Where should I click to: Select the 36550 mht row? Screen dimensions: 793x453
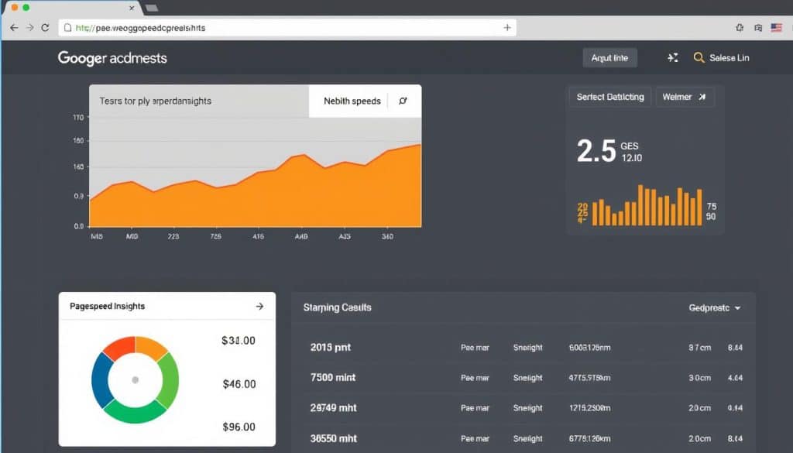click(524, 438)
